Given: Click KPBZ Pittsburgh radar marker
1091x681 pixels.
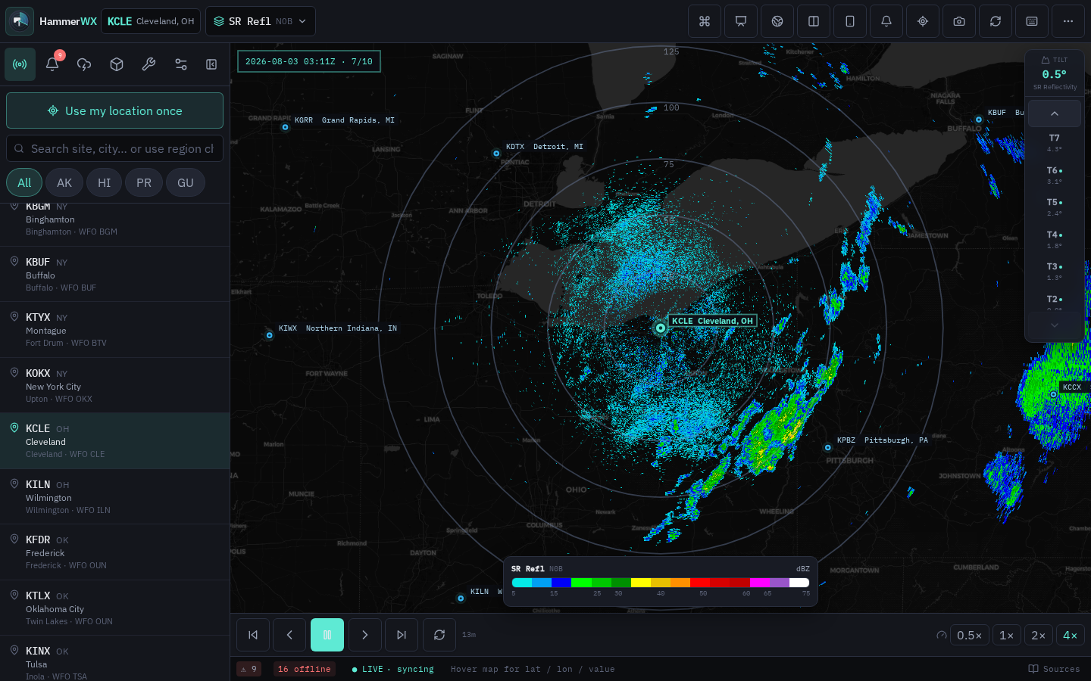Looking at the screenshot, I should tap(827, 447).
